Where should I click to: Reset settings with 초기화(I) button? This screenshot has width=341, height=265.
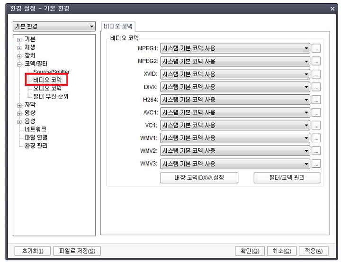[x=33, y=251]
